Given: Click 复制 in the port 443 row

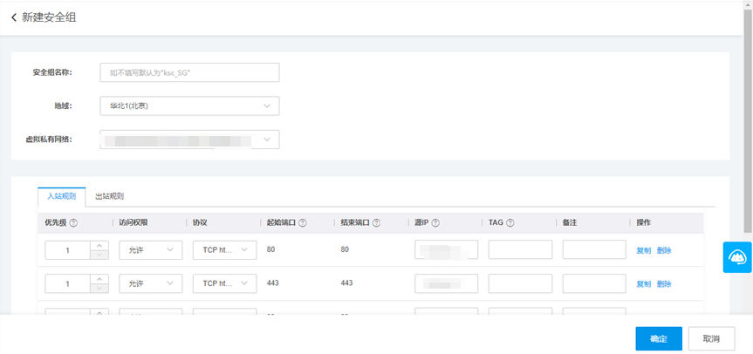Looking at the screenshot, I should point(644,284).
